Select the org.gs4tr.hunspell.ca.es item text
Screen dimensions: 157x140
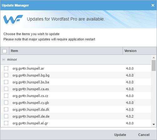(31, 89)
